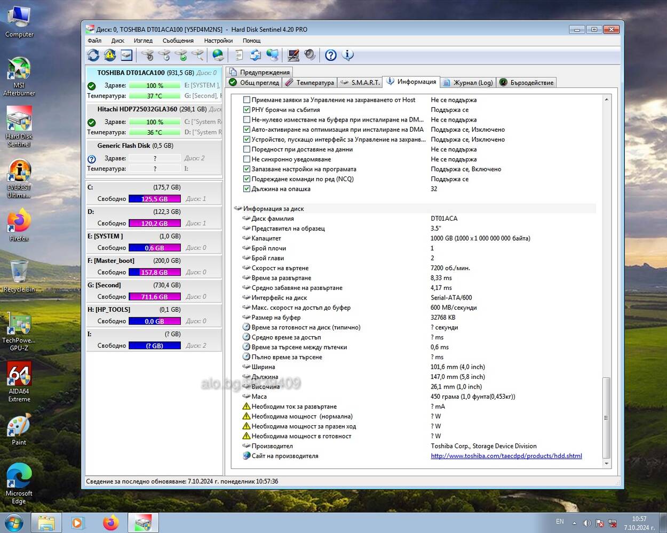Screen dimensions: 667x533
Task: Open Help with the question mark icon
Action: (331, 55)
